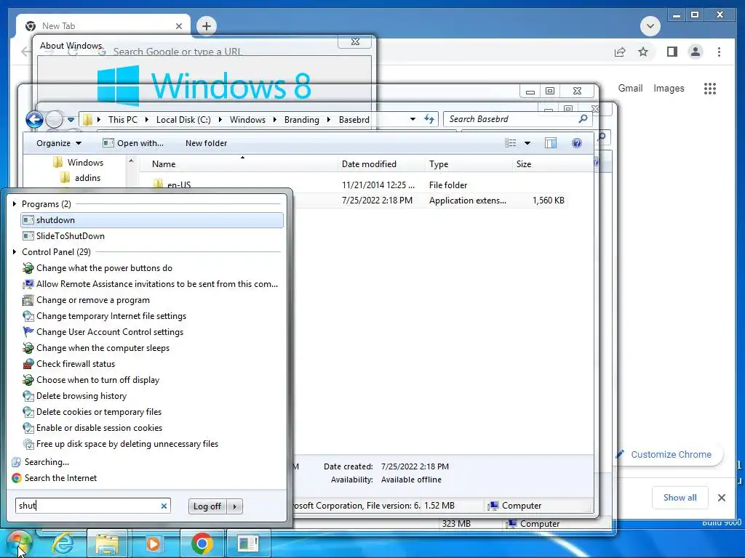
Task: Sort by Size column header
Action: tap(539, 164)
